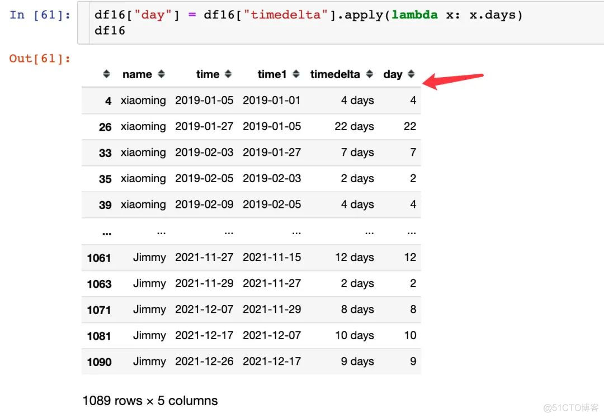Select row index 1090
The width and height of the screenshot is (604, 418).
pos(99,362)
